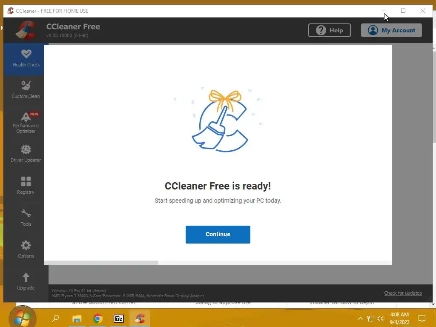Viewport: 436px width, 327px height.
Task: Click the Upgrade arrow icon
Action: pyautogui.click(x=26, y=277)
